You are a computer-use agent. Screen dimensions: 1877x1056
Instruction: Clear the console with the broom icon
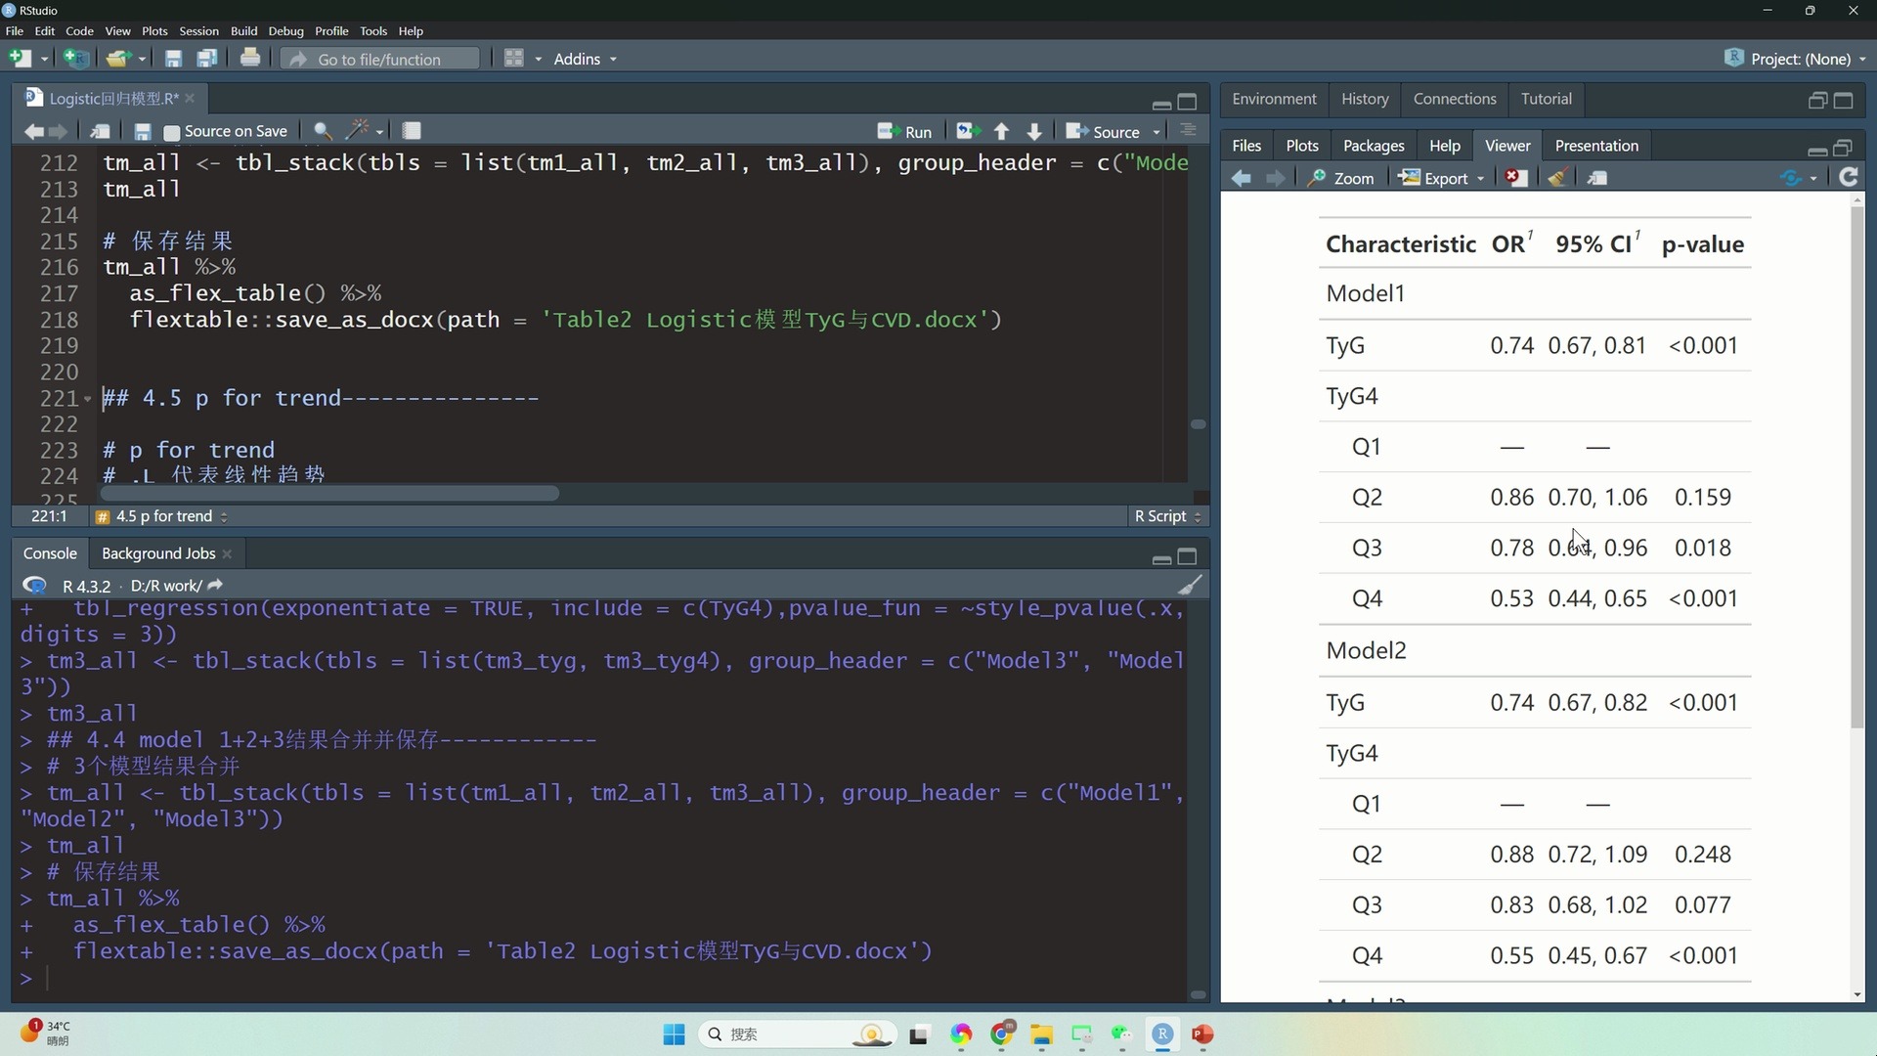pyautogui.click(x=1189, y=585)
